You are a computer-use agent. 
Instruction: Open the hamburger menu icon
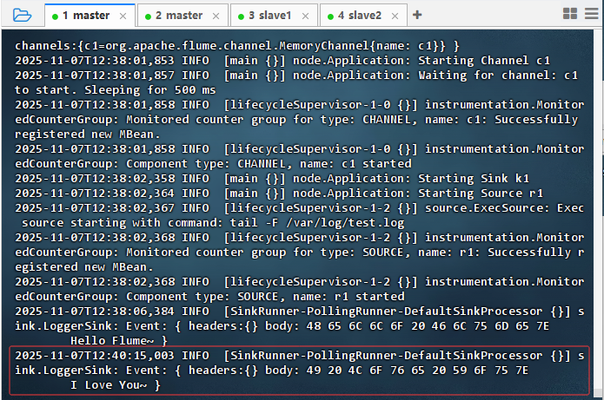click(592, 14)
